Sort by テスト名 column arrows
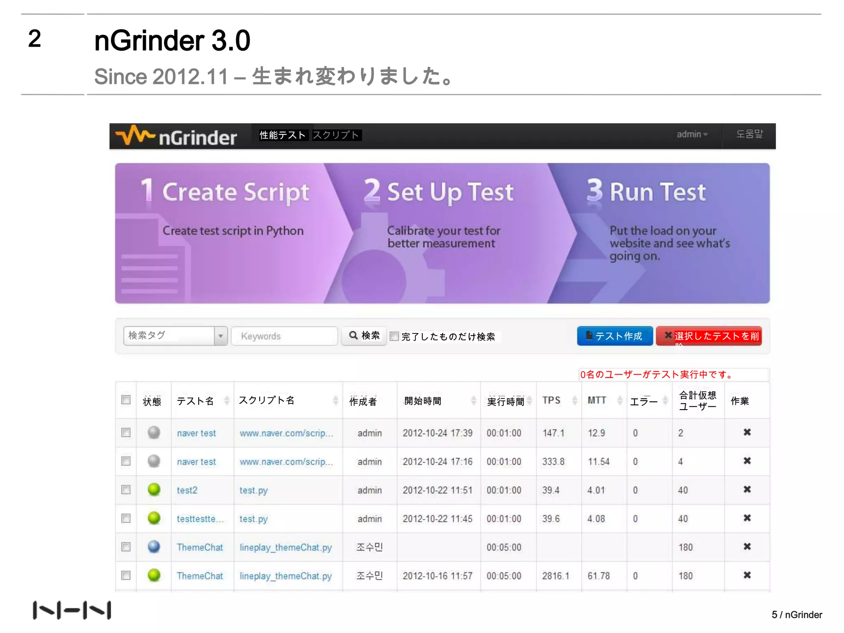 [227, 400]
